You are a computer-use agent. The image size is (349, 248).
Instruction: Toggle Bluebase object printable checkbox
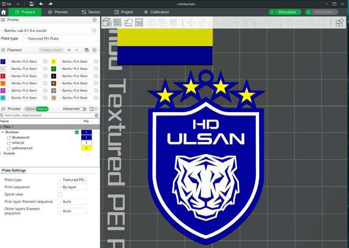77,132
